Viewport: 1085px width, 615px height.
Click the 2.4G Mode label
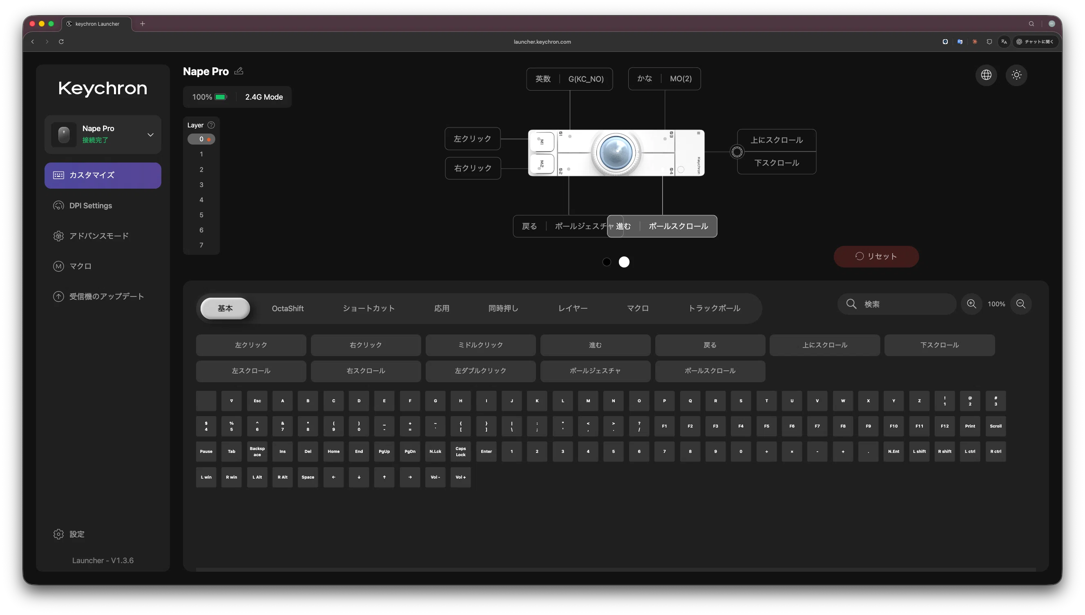[263, 97]
